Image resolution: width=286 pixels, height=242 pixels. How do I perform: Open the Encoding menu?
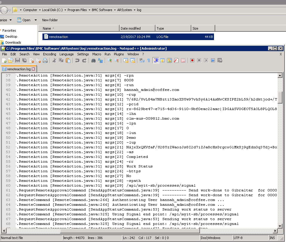pos(49,54)
